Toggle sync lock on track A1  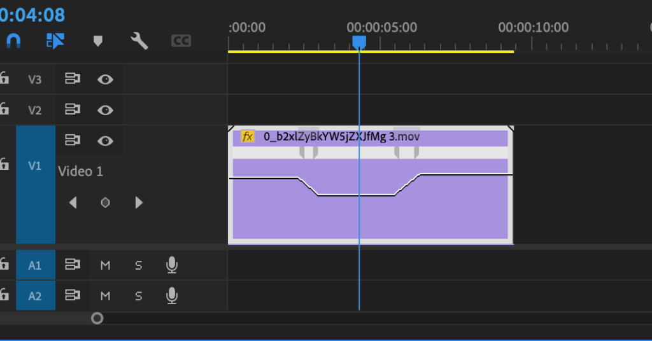[x=73, y=265]
